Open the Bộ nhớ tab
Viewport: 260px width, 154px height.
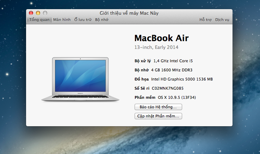pos(102,20)
